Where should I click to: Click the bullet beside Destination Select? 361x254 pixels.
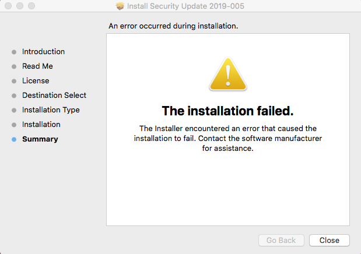coord(14,96)
